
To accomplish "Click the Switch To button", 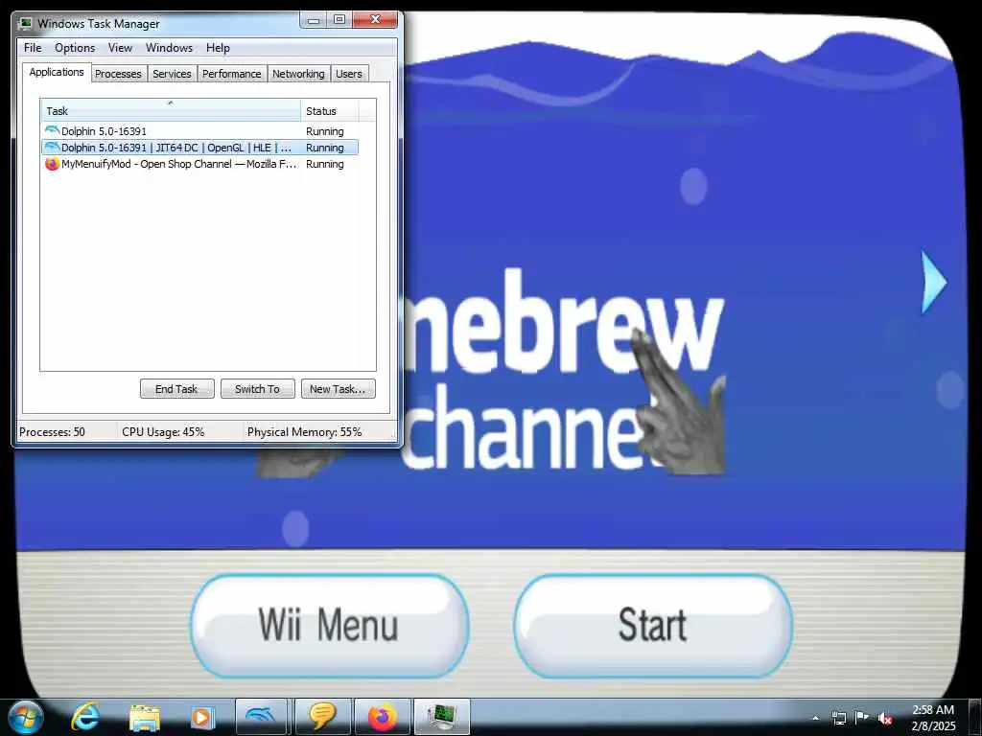I will (257, 389).
